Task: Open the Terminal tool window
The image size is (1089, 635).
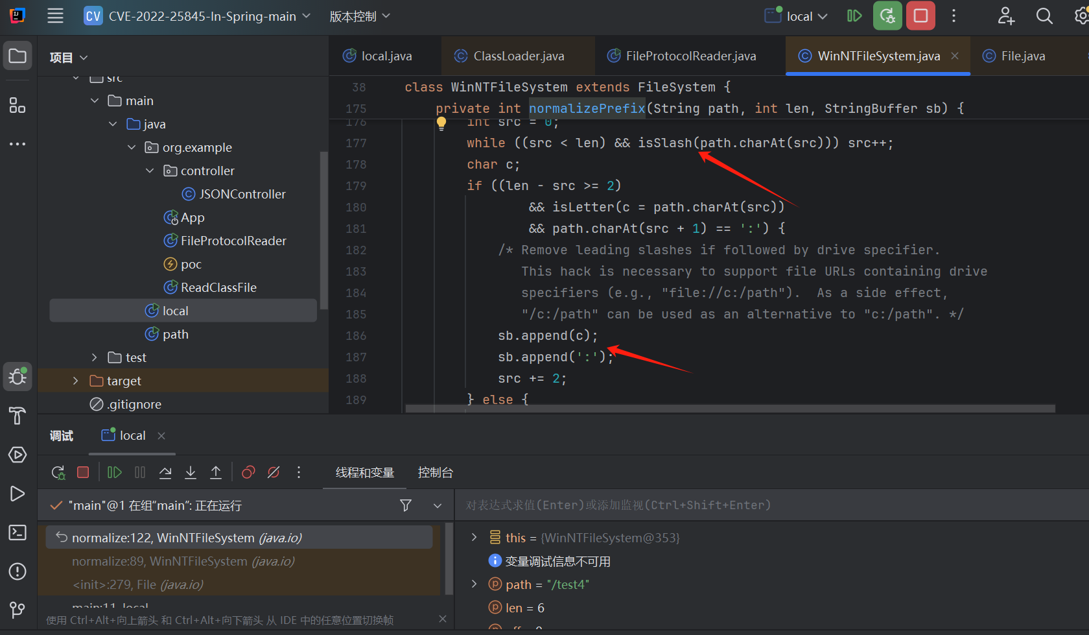Action: 18,533
